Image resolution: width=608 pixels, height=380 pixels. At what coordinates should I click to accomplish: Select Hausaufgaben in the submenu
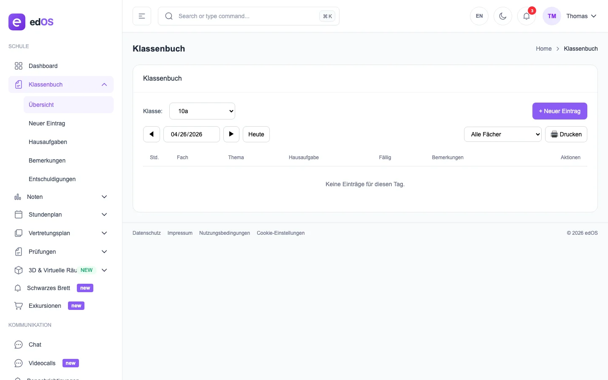[48, 142]
